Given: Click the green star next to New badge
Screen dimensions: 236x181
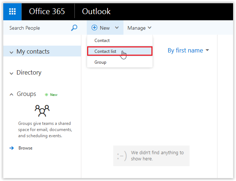Looking at the screenshot, I should 46,95.
